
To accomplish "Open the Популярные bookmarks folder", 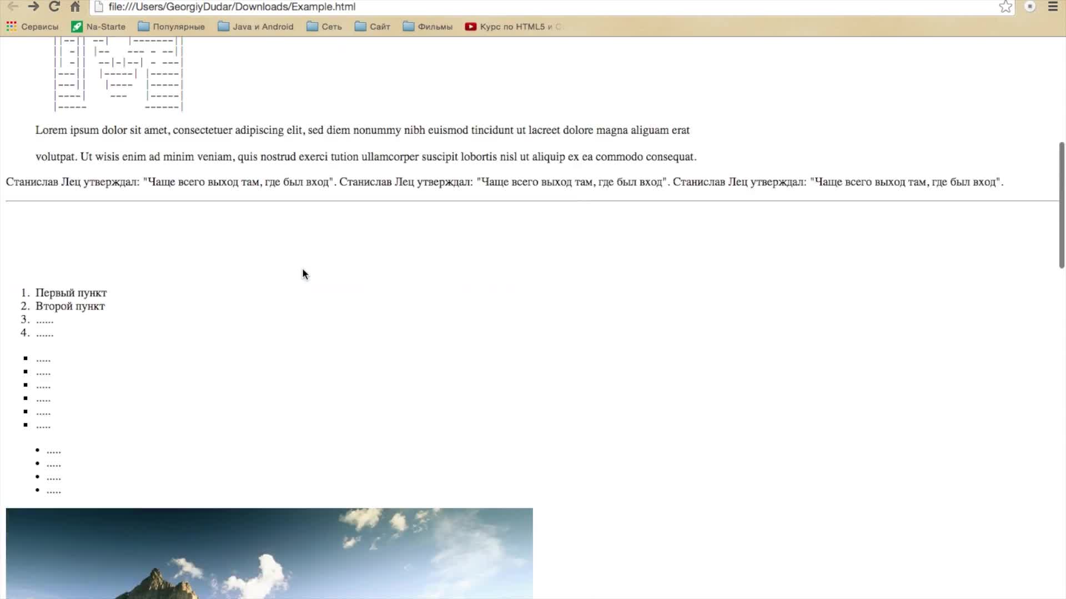I will tap(172, 27).
